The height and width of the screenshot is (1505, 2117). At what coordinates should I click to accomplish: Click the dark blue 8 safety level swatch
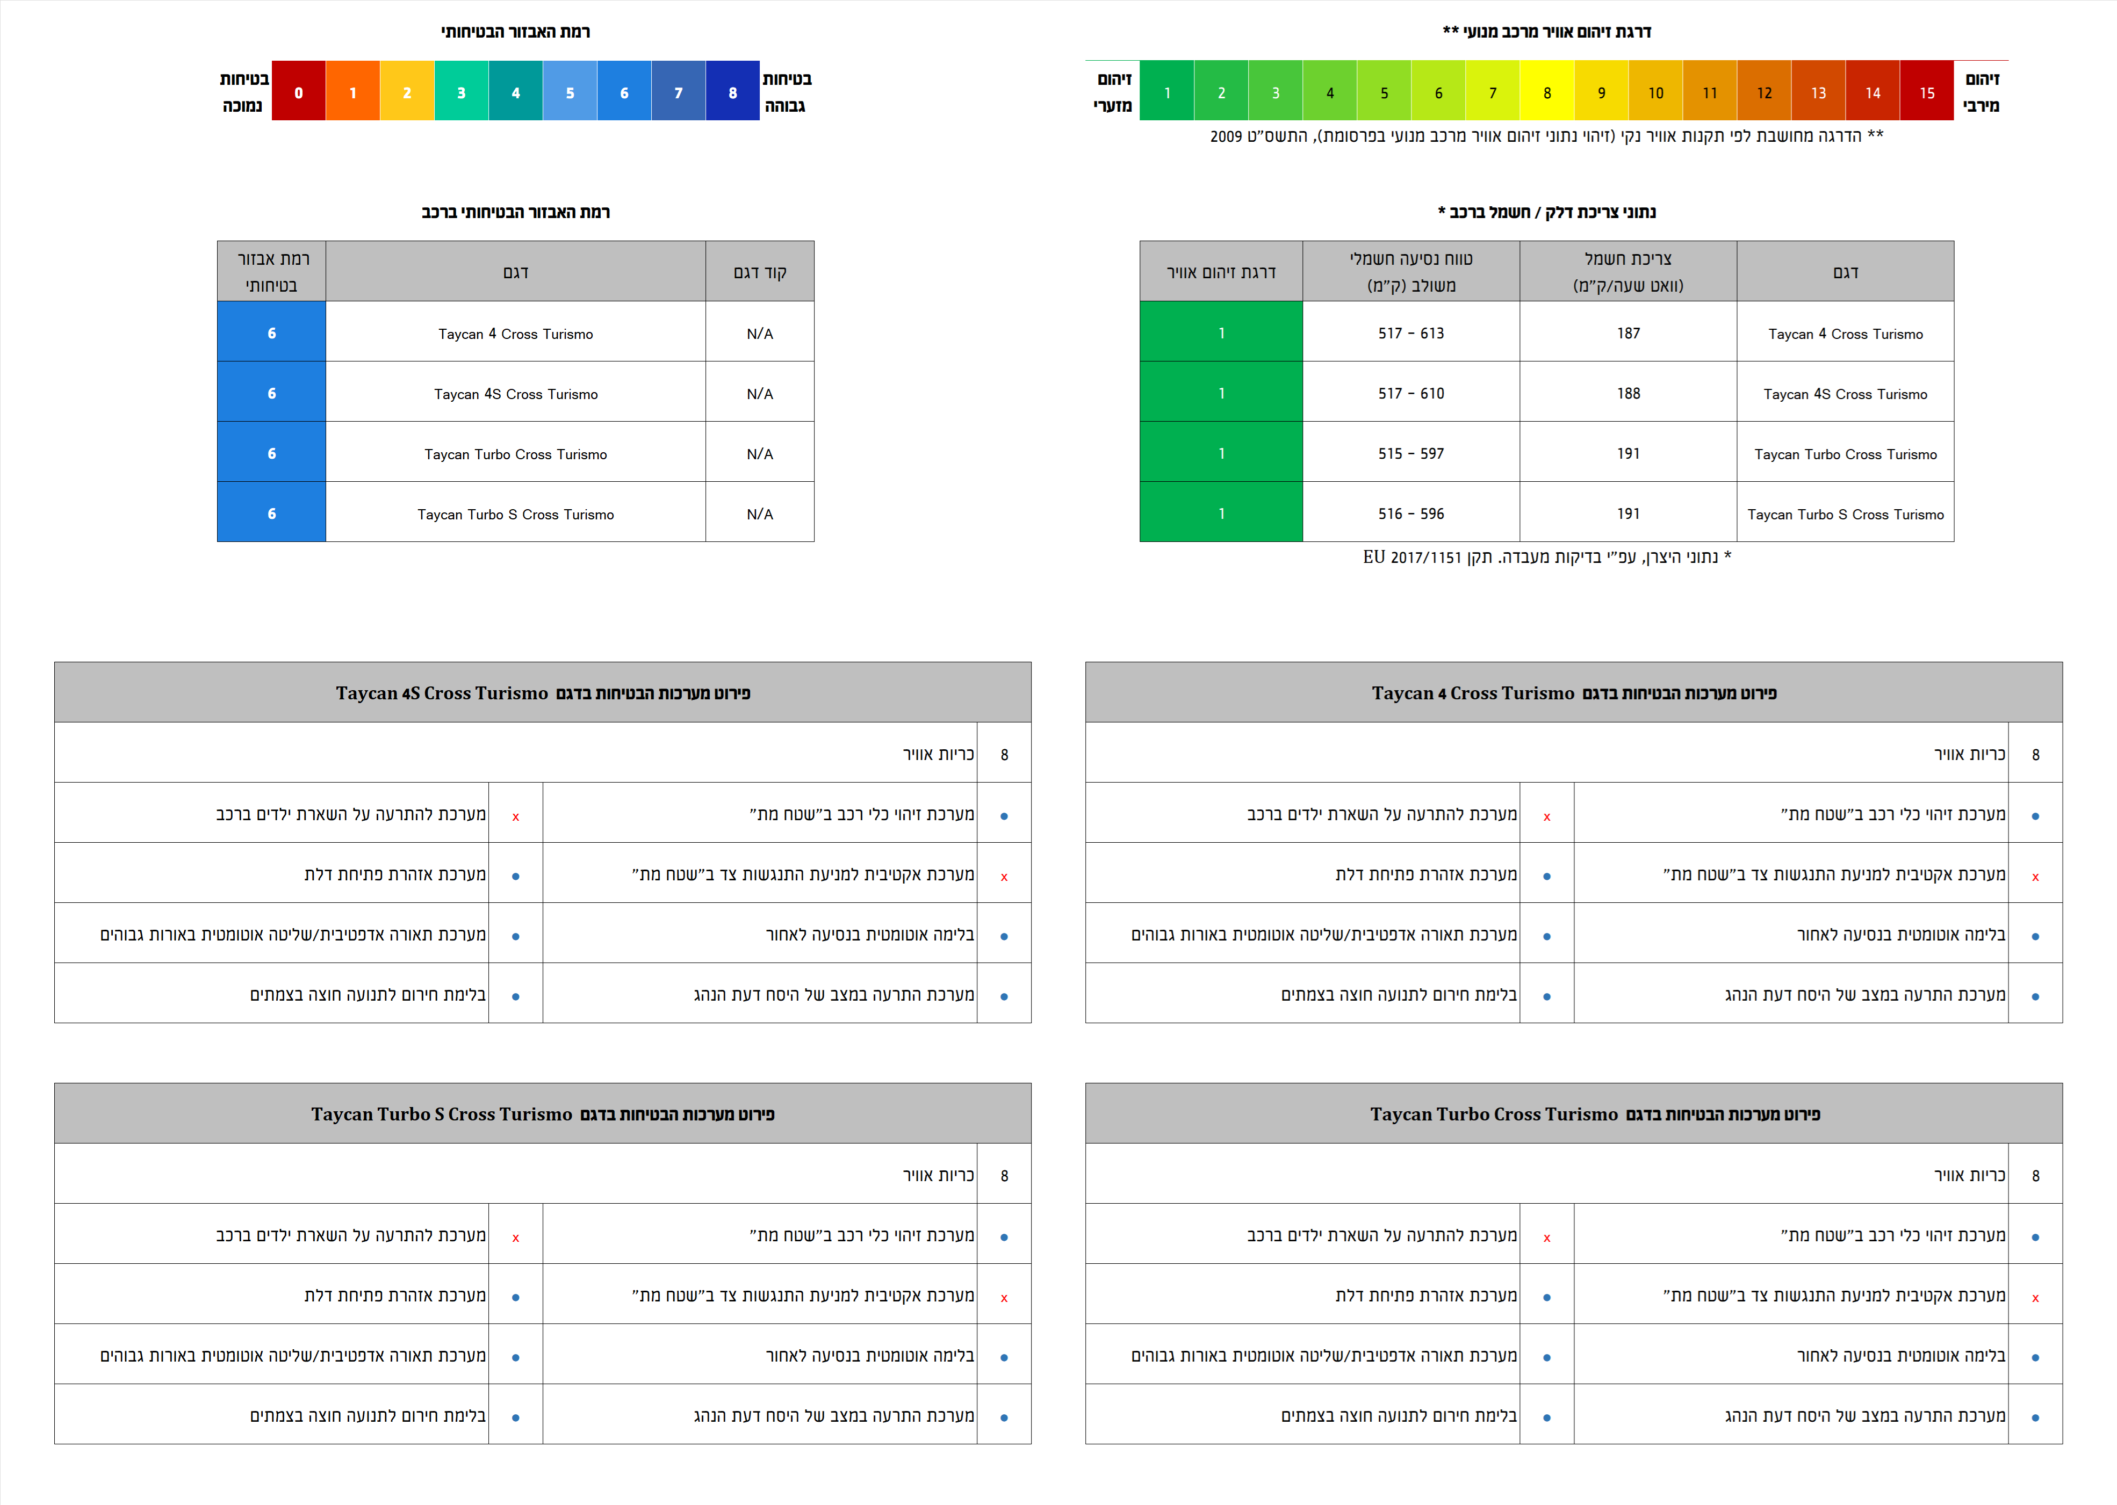pyautogui.click(x=732, y=92)
